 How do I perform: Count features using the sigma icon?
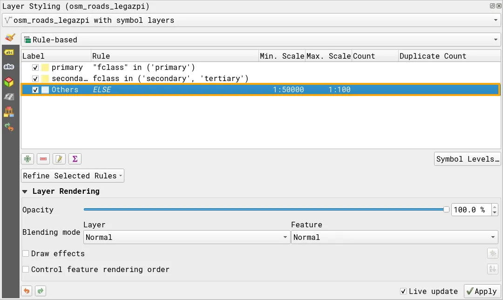(x=75, y=158)
